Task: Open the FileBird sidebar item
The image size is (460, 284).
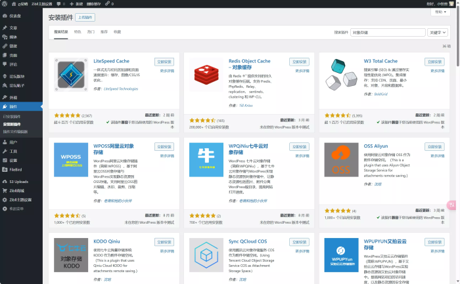Action: click(14, 169)
